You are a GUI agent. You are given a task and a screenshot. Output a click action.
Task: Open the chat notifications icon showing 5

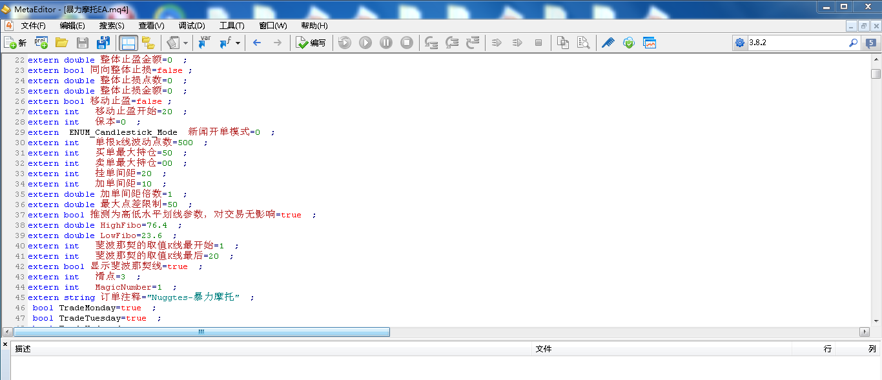871,43
